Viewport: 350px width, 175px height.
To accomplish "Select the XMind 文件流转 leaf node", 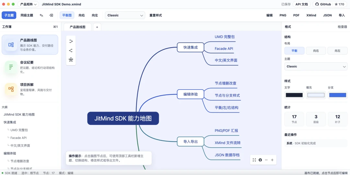I will 227,143.
